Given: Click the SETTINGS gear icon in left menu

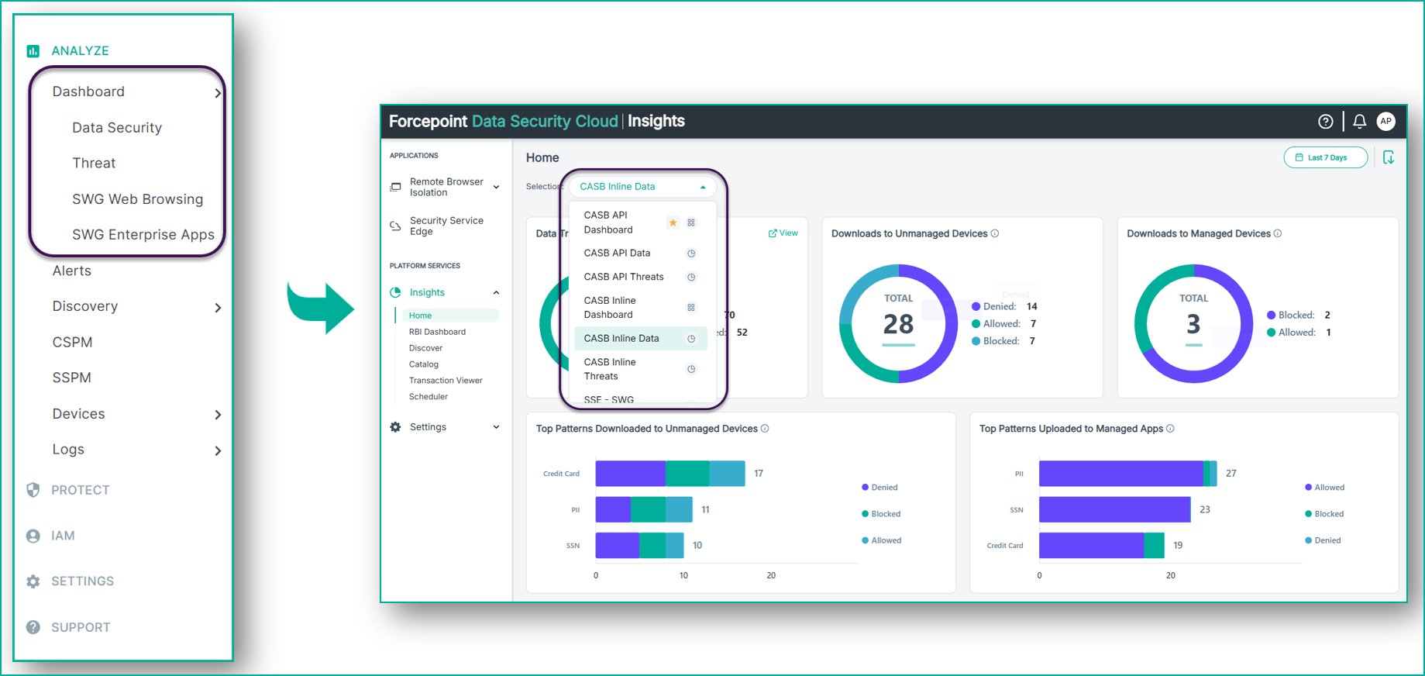Looking at the screenshot, I should coord(33,581).
